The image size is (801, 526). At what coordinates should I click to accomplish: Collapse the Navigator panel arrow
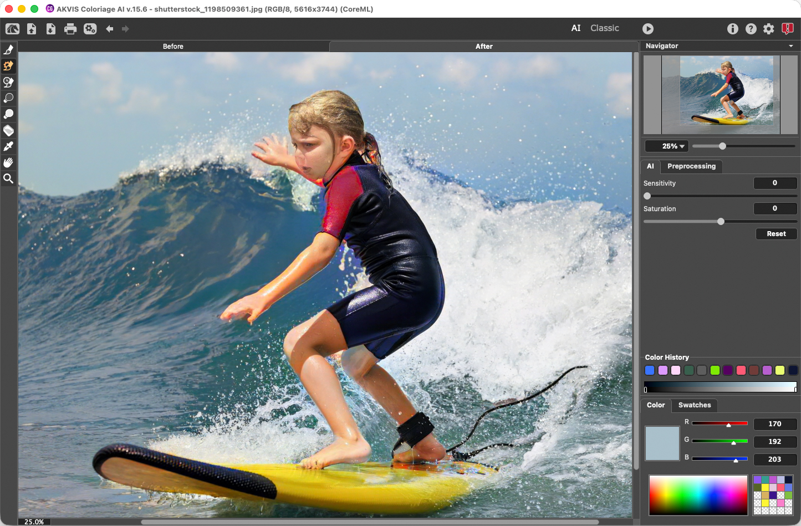click(791, 46)
